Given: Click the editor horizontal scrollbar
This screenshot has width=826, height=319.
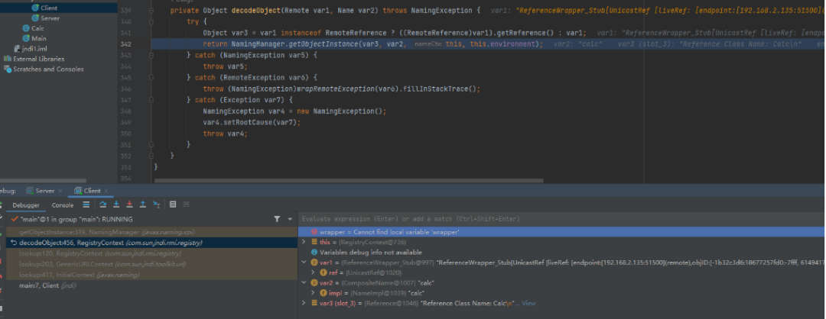Looking at the screenshot, I should [348, 181].
